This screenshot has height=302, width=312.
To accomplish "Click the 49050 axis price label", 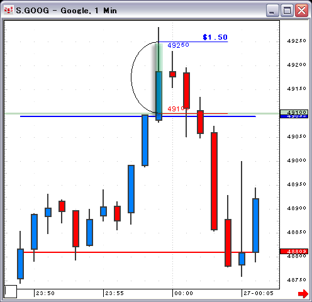I will click(296, 137).
